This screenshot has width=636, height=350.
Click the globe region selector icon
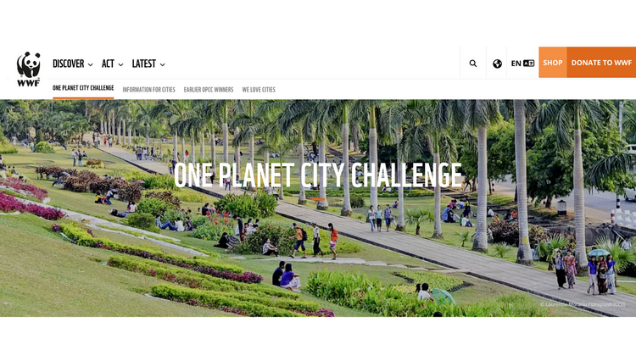point(497,64)
